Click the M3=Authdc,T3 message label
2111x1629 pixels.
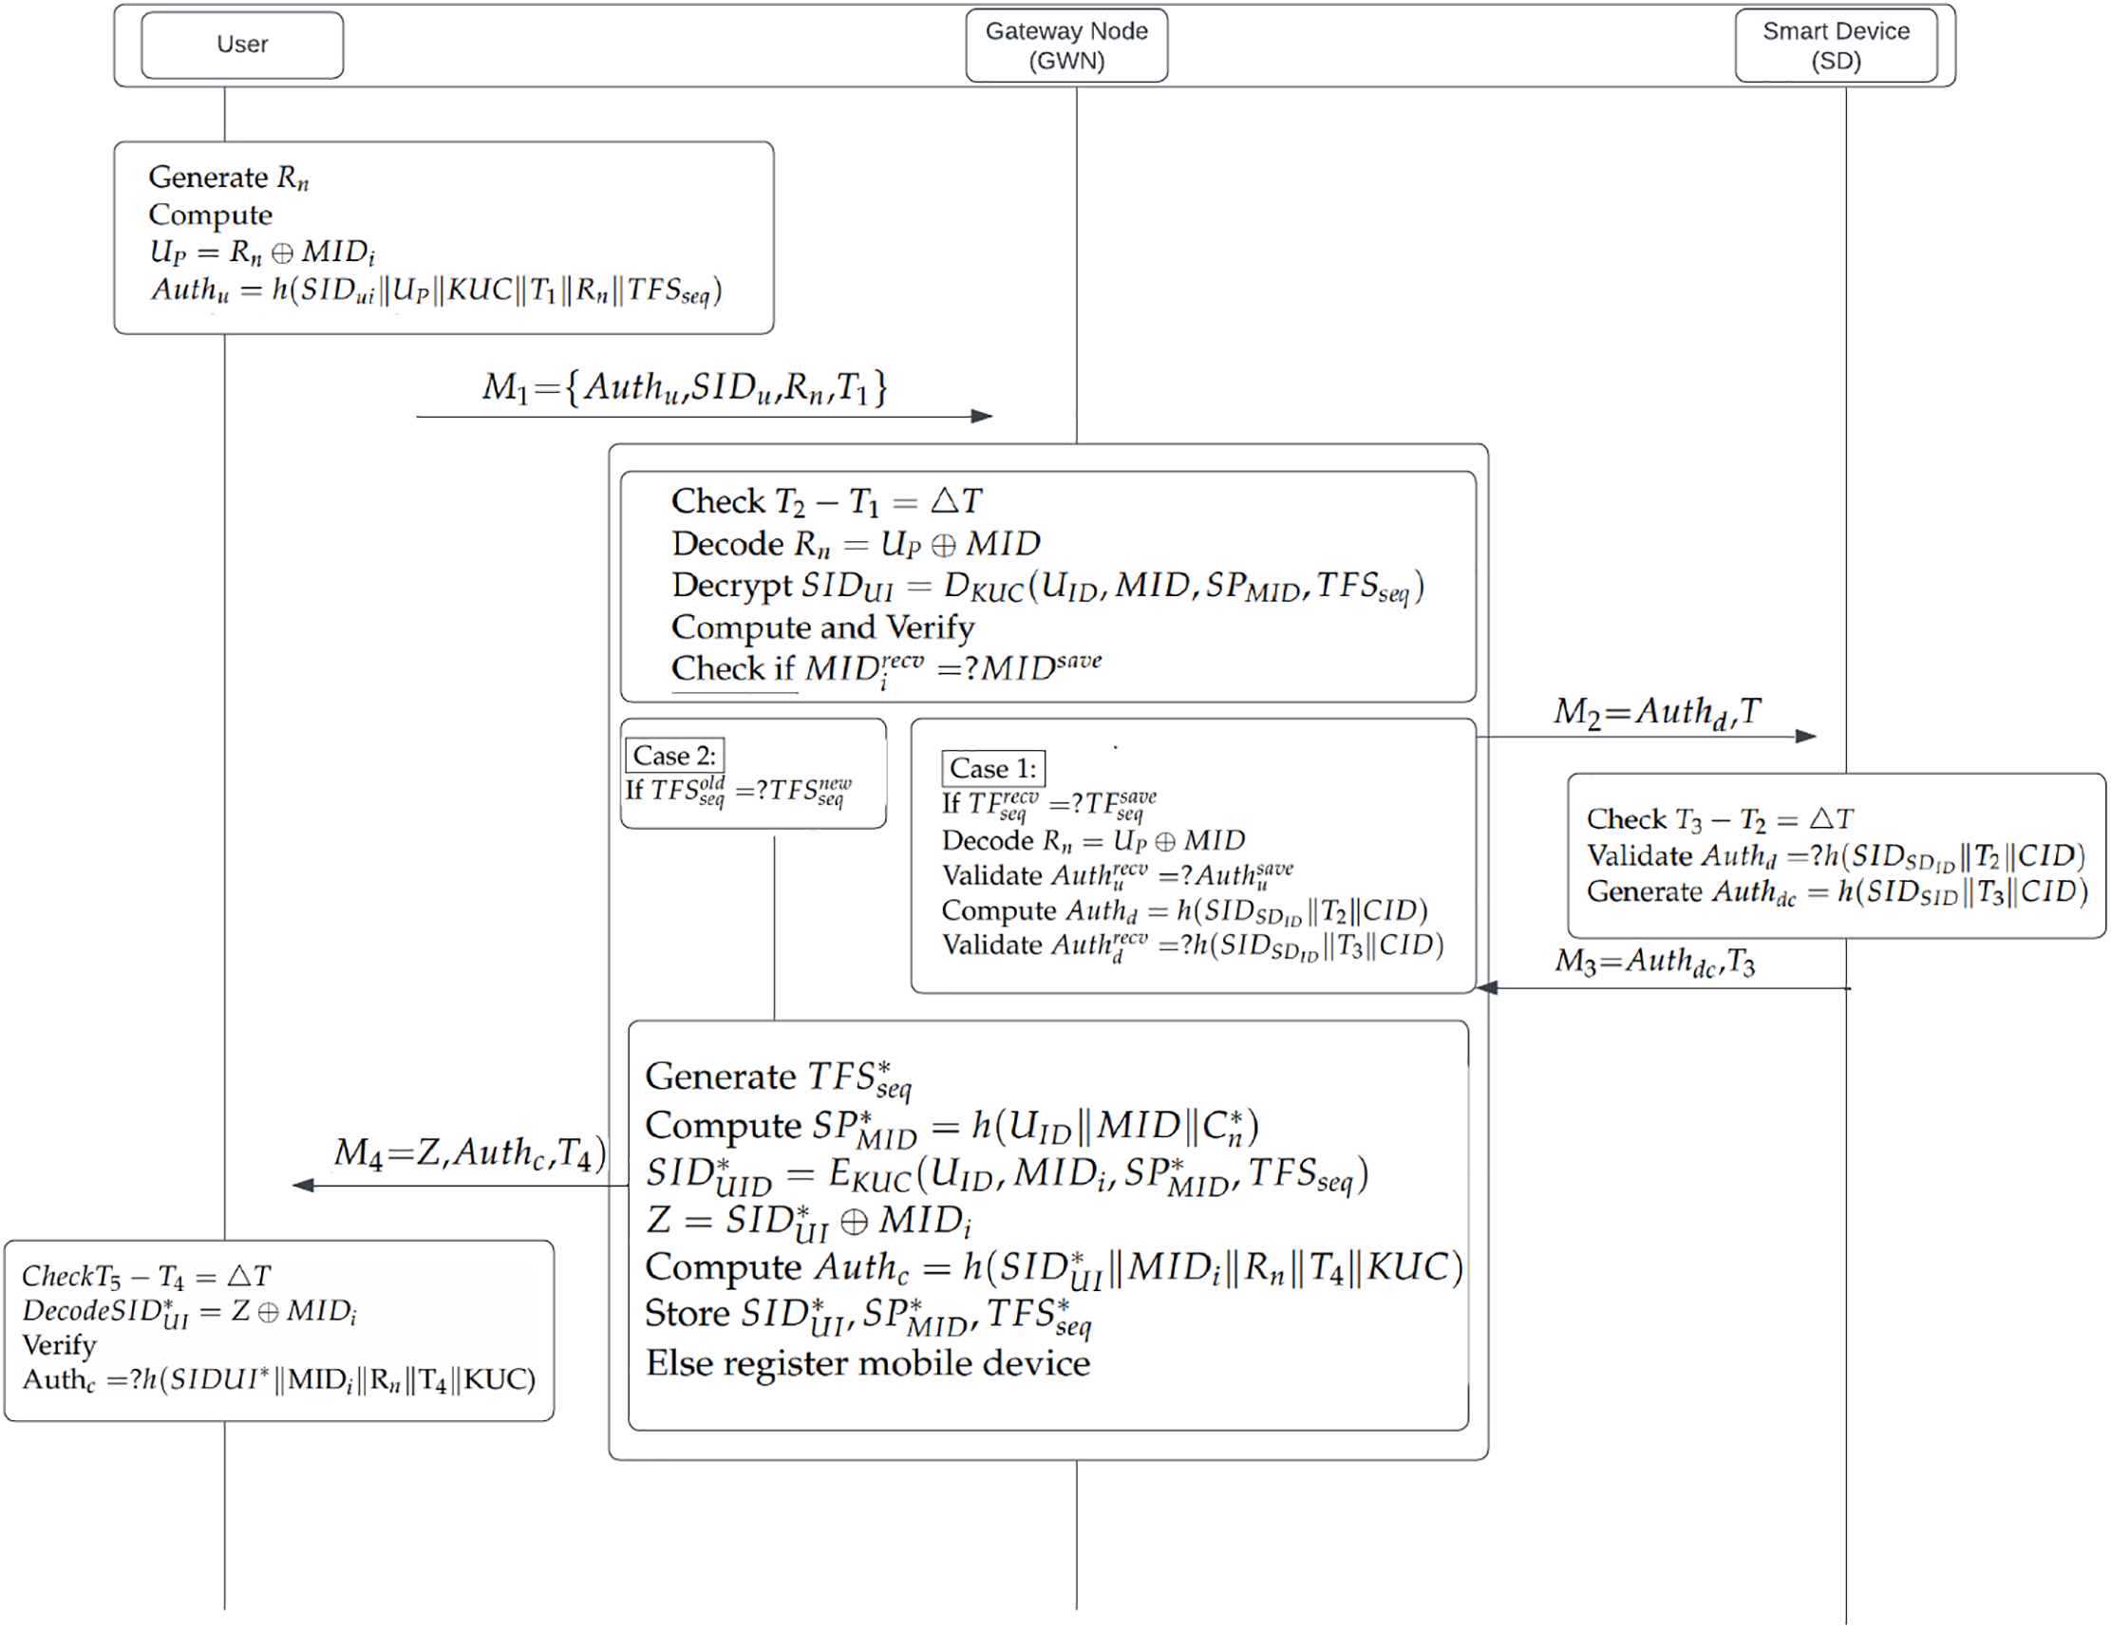1654,962
